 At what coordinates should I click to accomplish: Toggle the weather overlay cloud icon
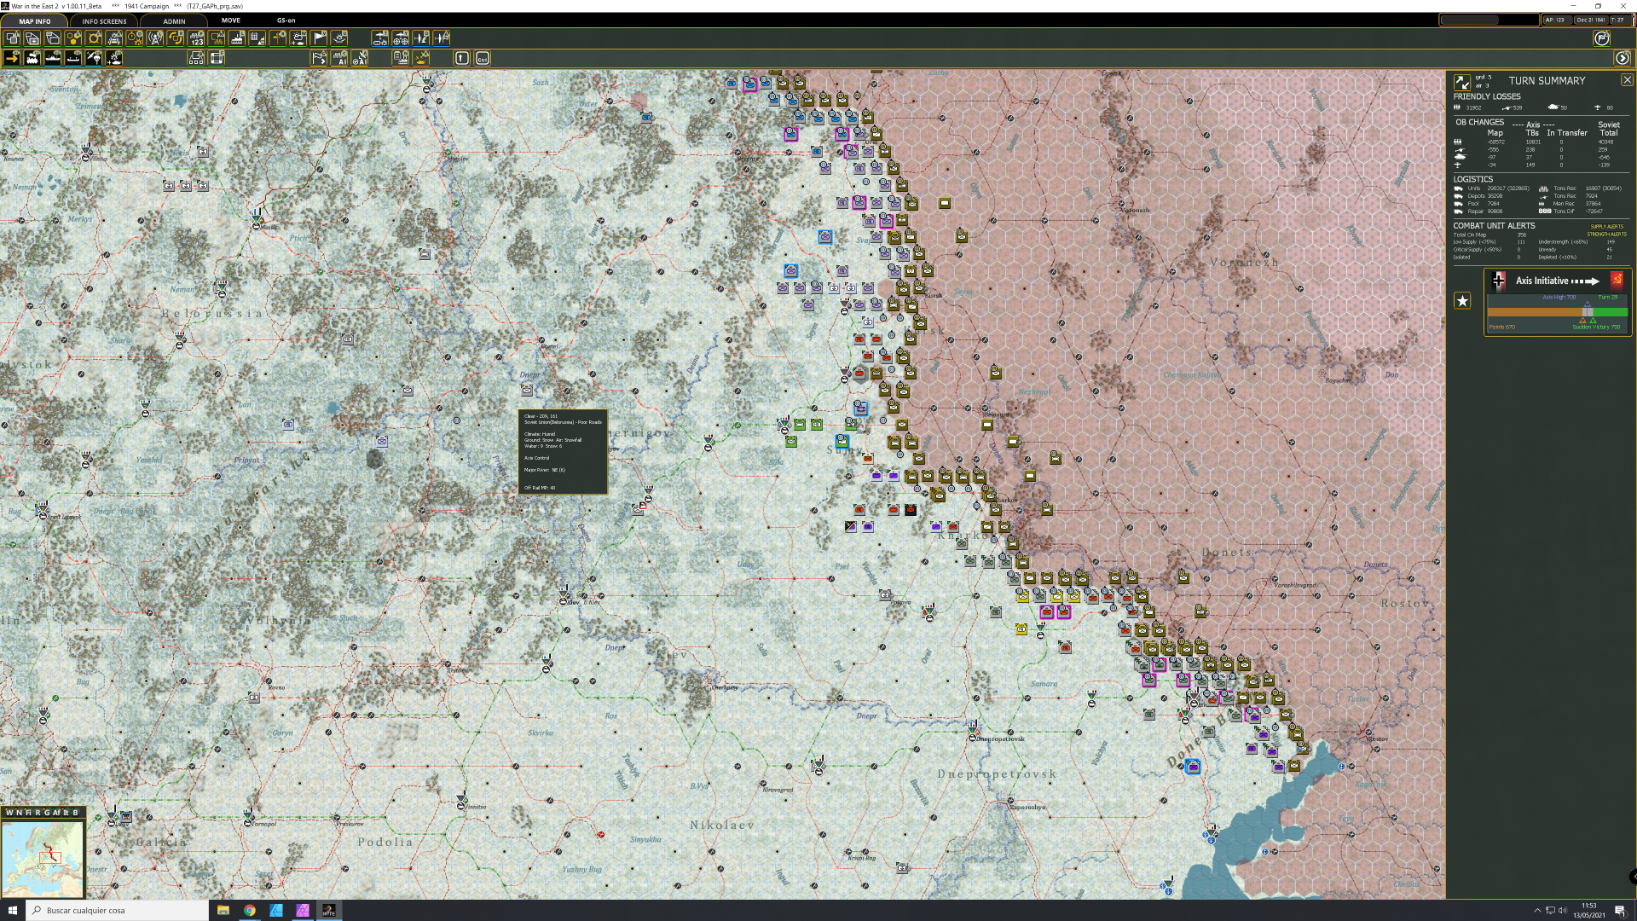[x=298, y=38]
